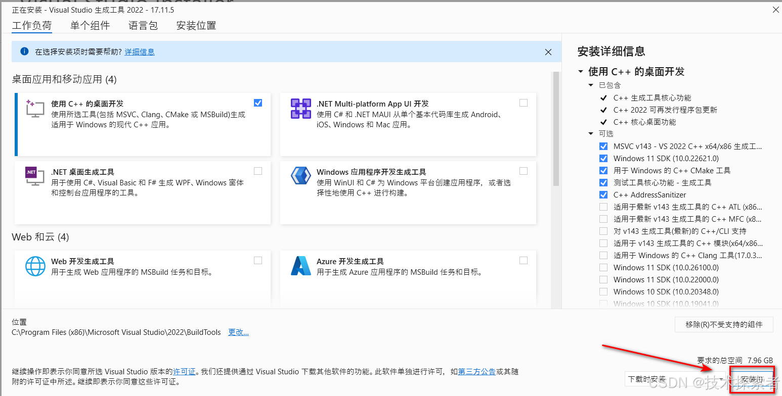
Task: Check C++ ATL for latest v143 tools
Action: pyautogui.click(x=603, y=207)
